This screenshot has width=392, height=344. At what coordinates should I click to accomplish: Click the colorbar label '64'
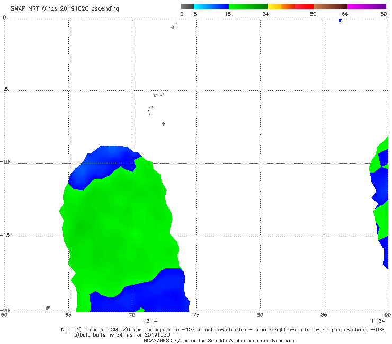click(345, 14)
